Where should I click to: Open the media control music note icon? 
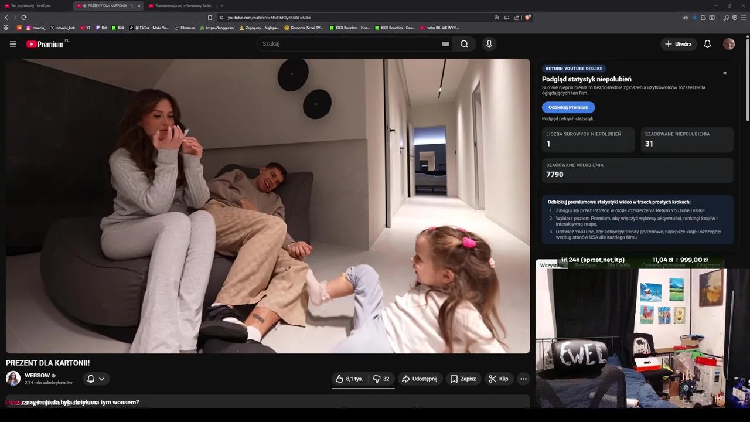(726, 18)
